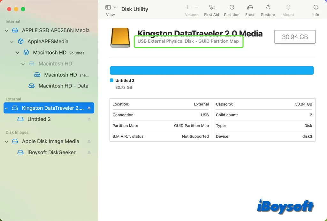Choose the Restore arrow tool
This screenshot has height=221, width=327.
pyautogui.click(x=268, y=7)
